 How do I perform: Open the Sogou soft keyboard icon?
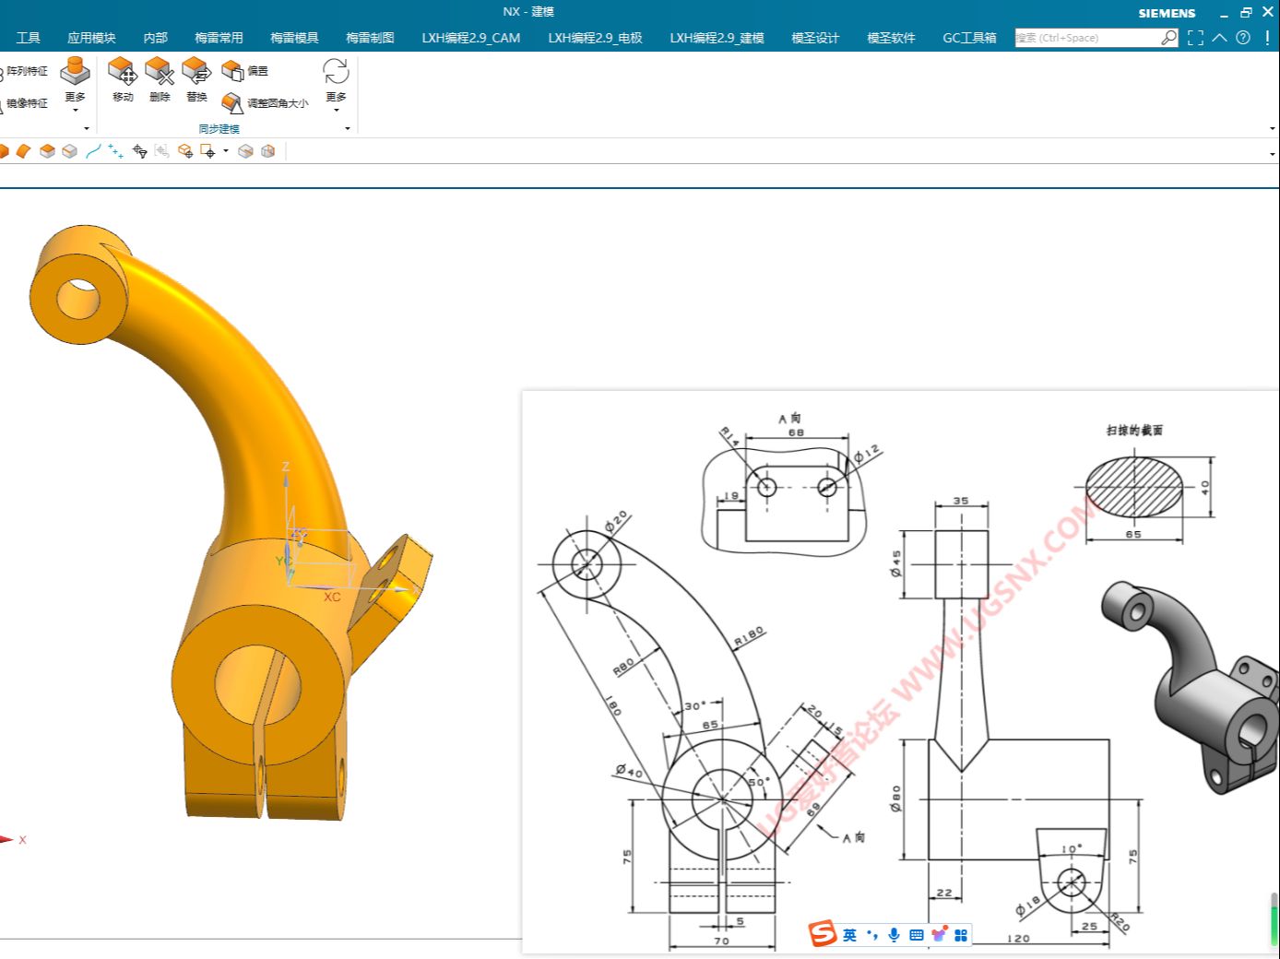coord(916,935)
